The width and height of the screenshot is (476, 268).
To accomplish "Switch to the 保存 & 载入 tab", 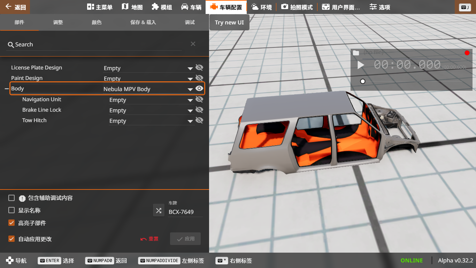I will coord(143,22).
